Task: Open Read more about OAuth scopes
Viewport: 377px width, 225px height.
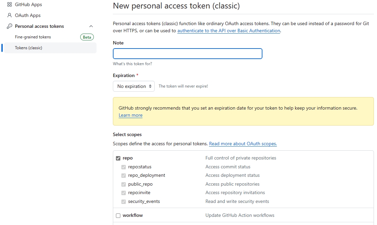Action: tap(243, 144)
